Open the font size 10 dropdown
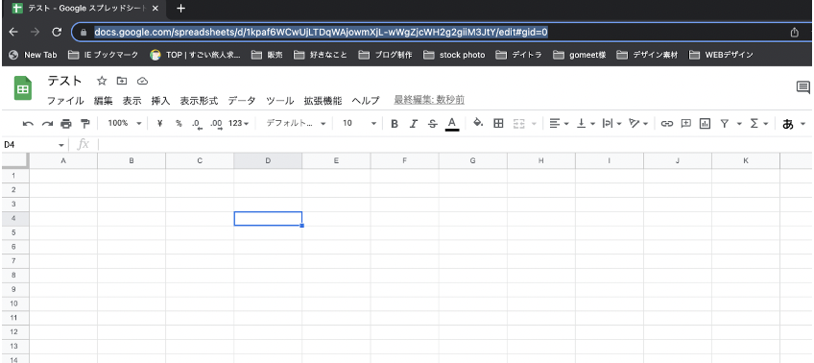This screenshot has height=363, width=814. tap(359, 123)
